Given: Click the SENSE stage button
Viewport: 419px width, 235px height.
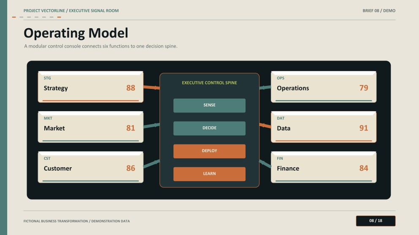Looking at the screenshot, I should tap(209, 105).
